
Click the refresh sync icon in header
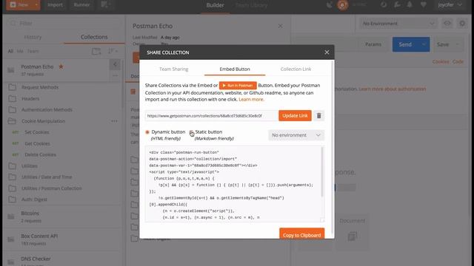384,5
